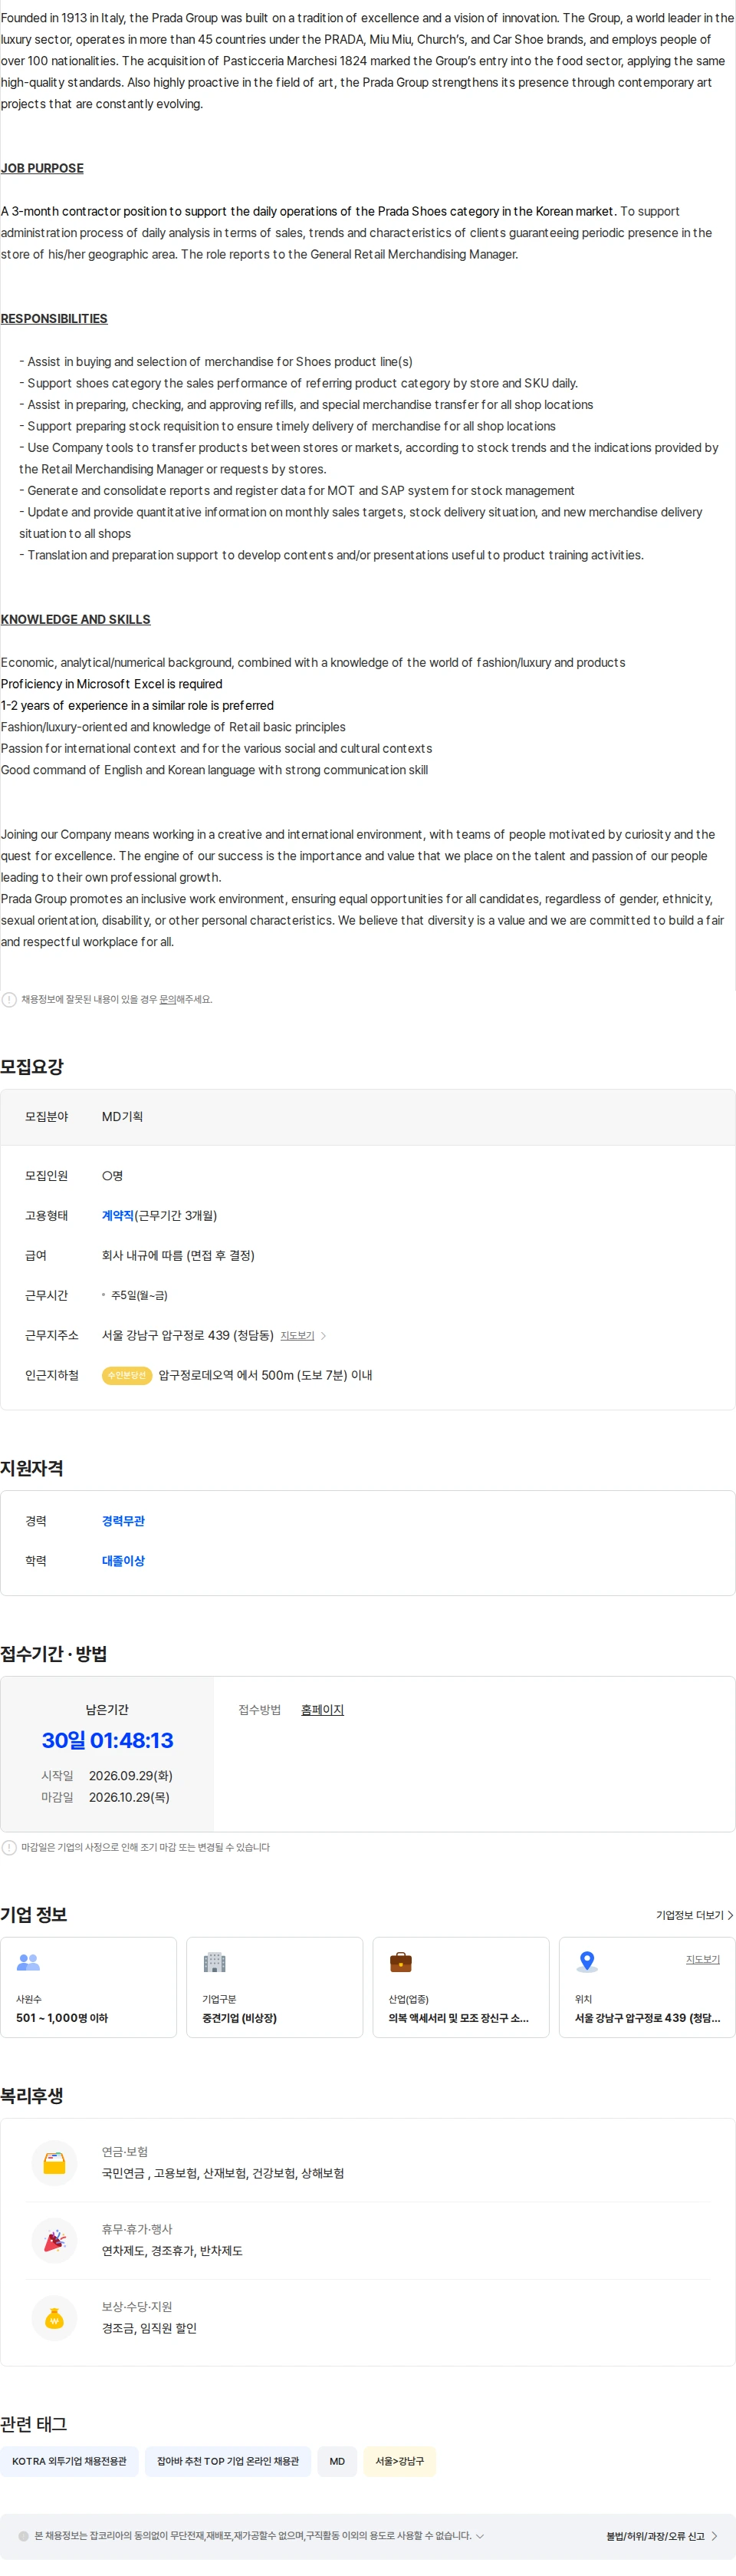Open the 홈페이지 application method link
The image size is (736, 2576).
pyautogui.click(x=323, y=1709)
